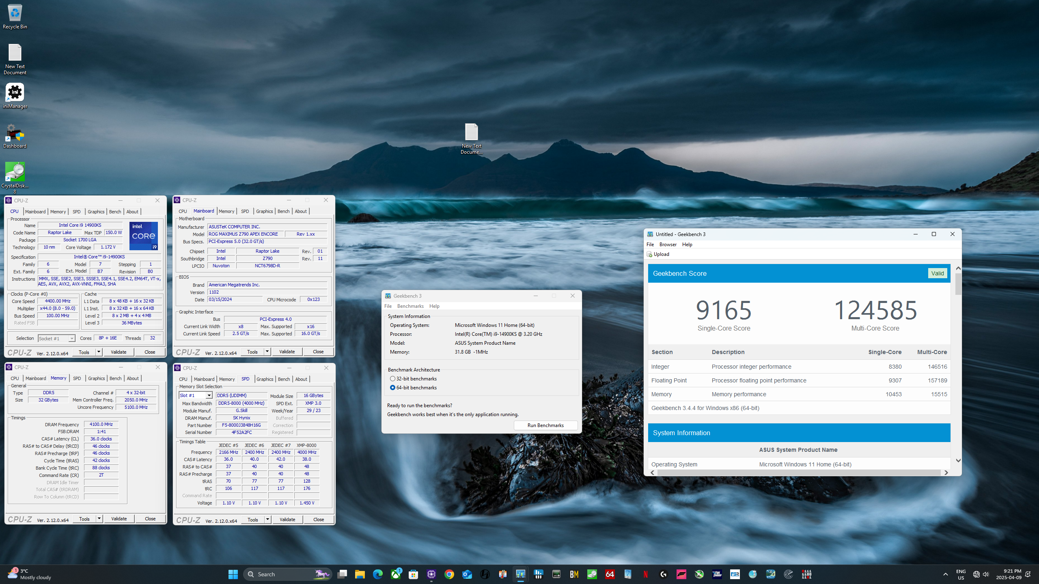Open Tools dropdown arrow in Memory tab window
The width and height of the screenshot is (1039, 584).
(x=99, y=519)
